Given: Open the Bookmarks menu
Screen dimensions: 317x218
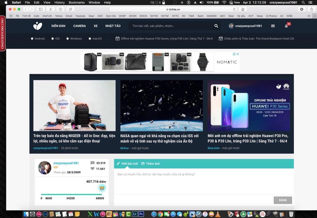Looking at the screenshot, I should (77, 2).
